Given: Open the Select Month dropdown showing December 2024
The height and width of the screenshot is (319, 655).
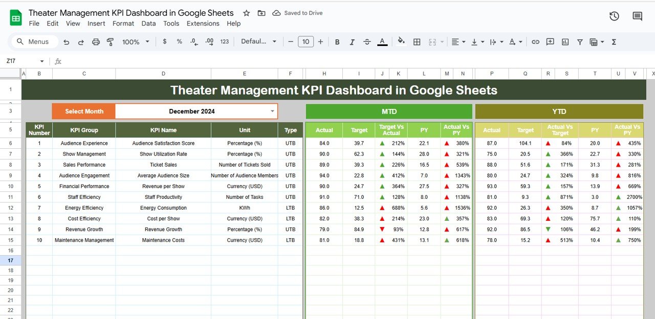Looking at the screenshot, I should click(272, 111).
